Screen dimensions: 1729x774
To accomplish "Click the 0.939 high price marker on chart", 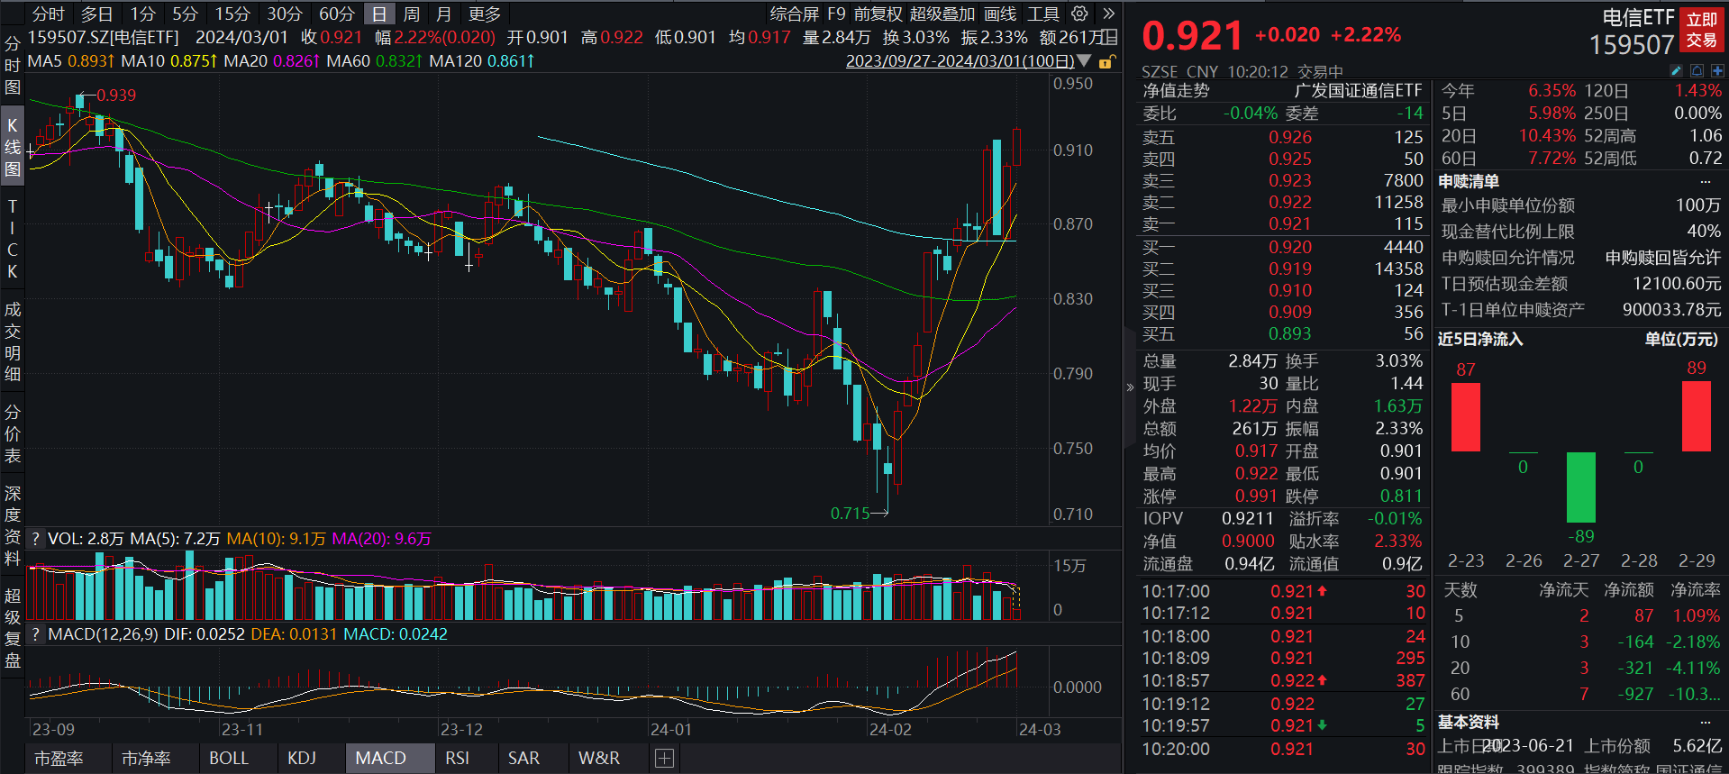I will point(116,96).
